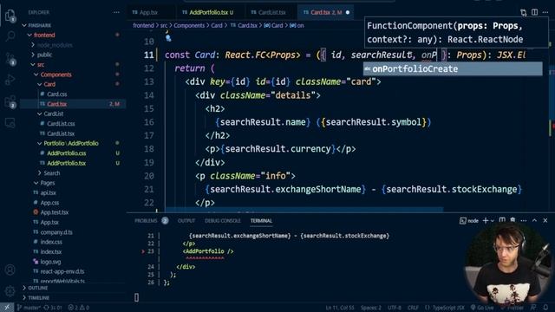Open the Remote Explorer view icon
Viewport: 555px width, 312px height.
pos(10,123)
